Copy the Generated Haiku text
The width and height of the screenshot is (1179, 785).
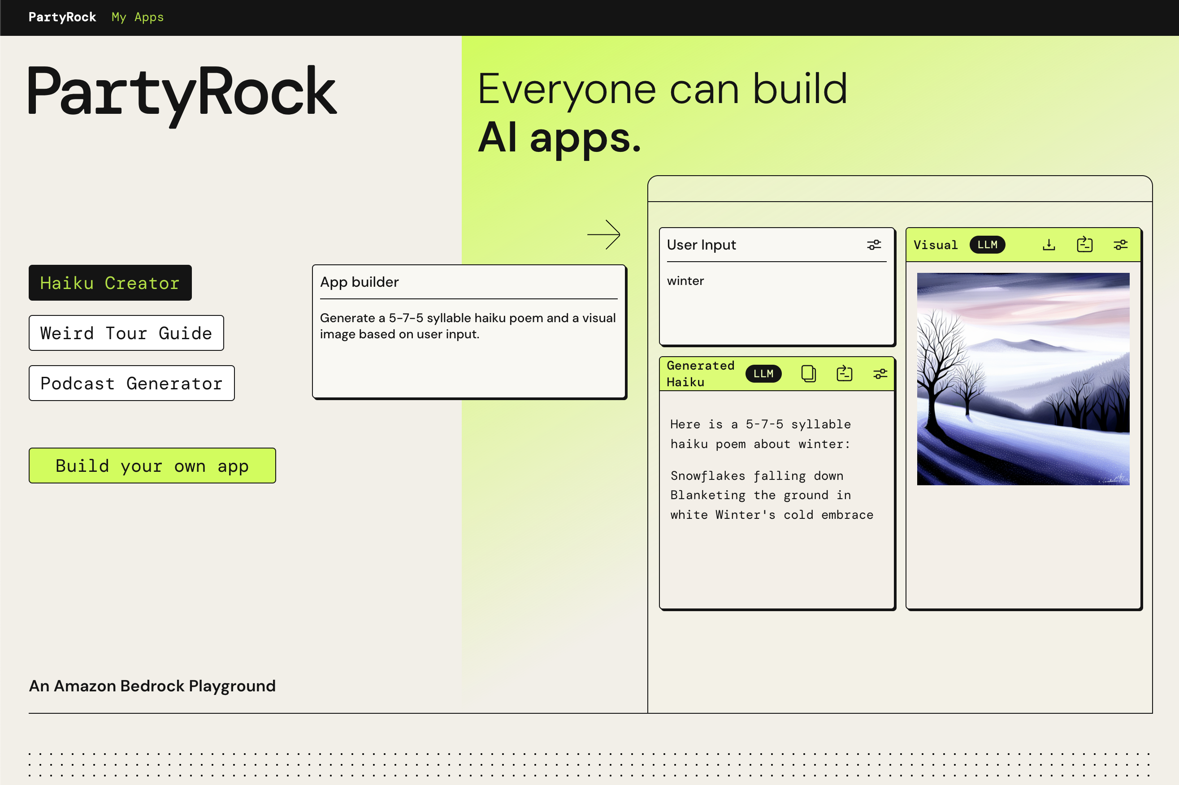[808, 374]
